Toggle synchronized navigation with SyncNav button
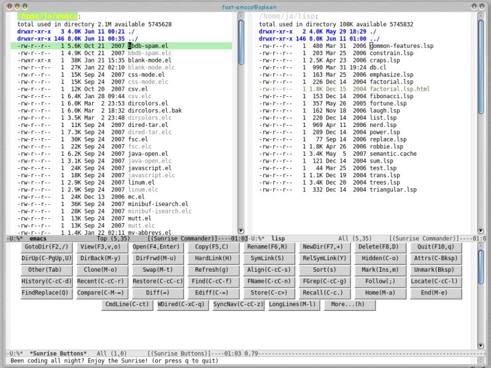 click(x=239, y=304)
